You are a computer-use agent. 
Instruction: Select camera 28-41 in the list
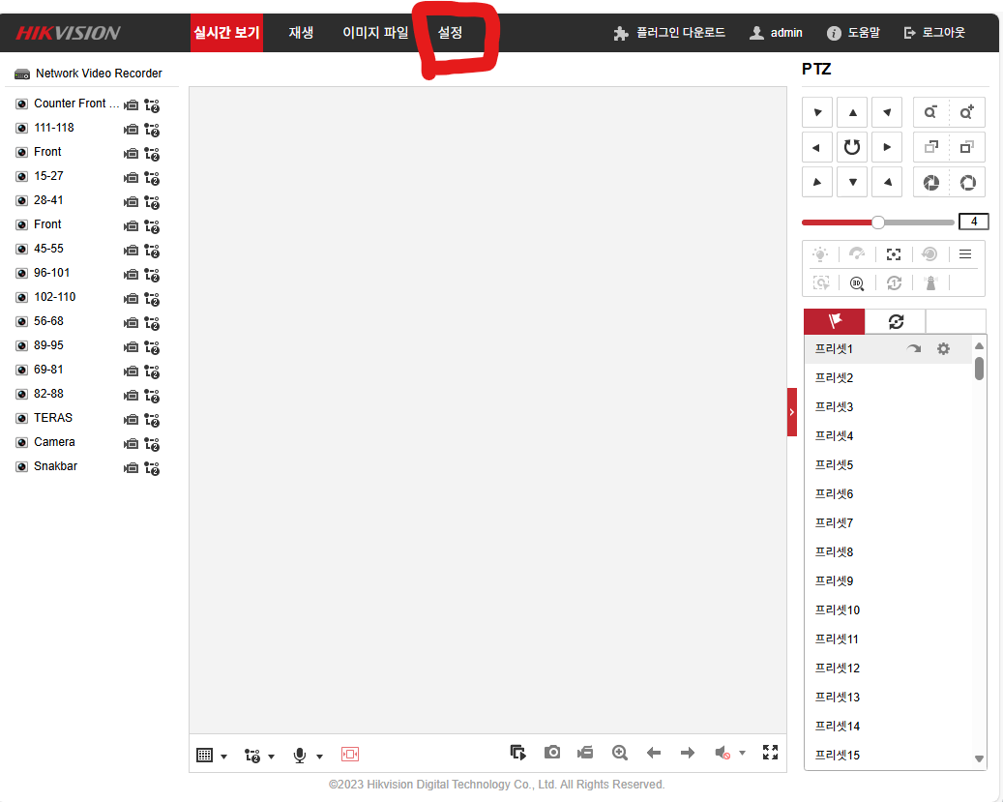48,200
